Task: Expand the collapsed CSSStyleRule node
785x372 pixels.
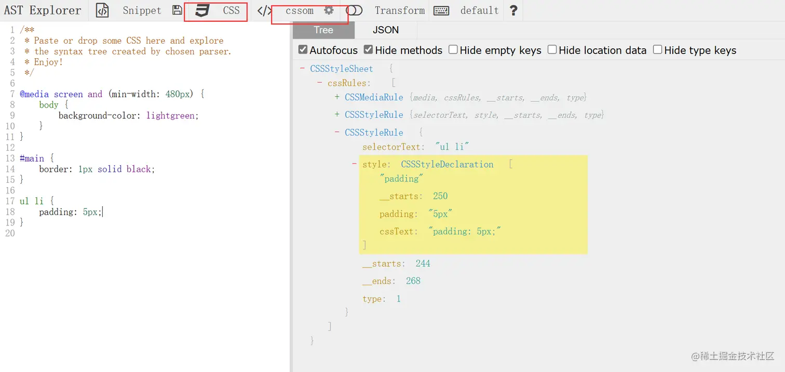Action: [x=337, y=115]
